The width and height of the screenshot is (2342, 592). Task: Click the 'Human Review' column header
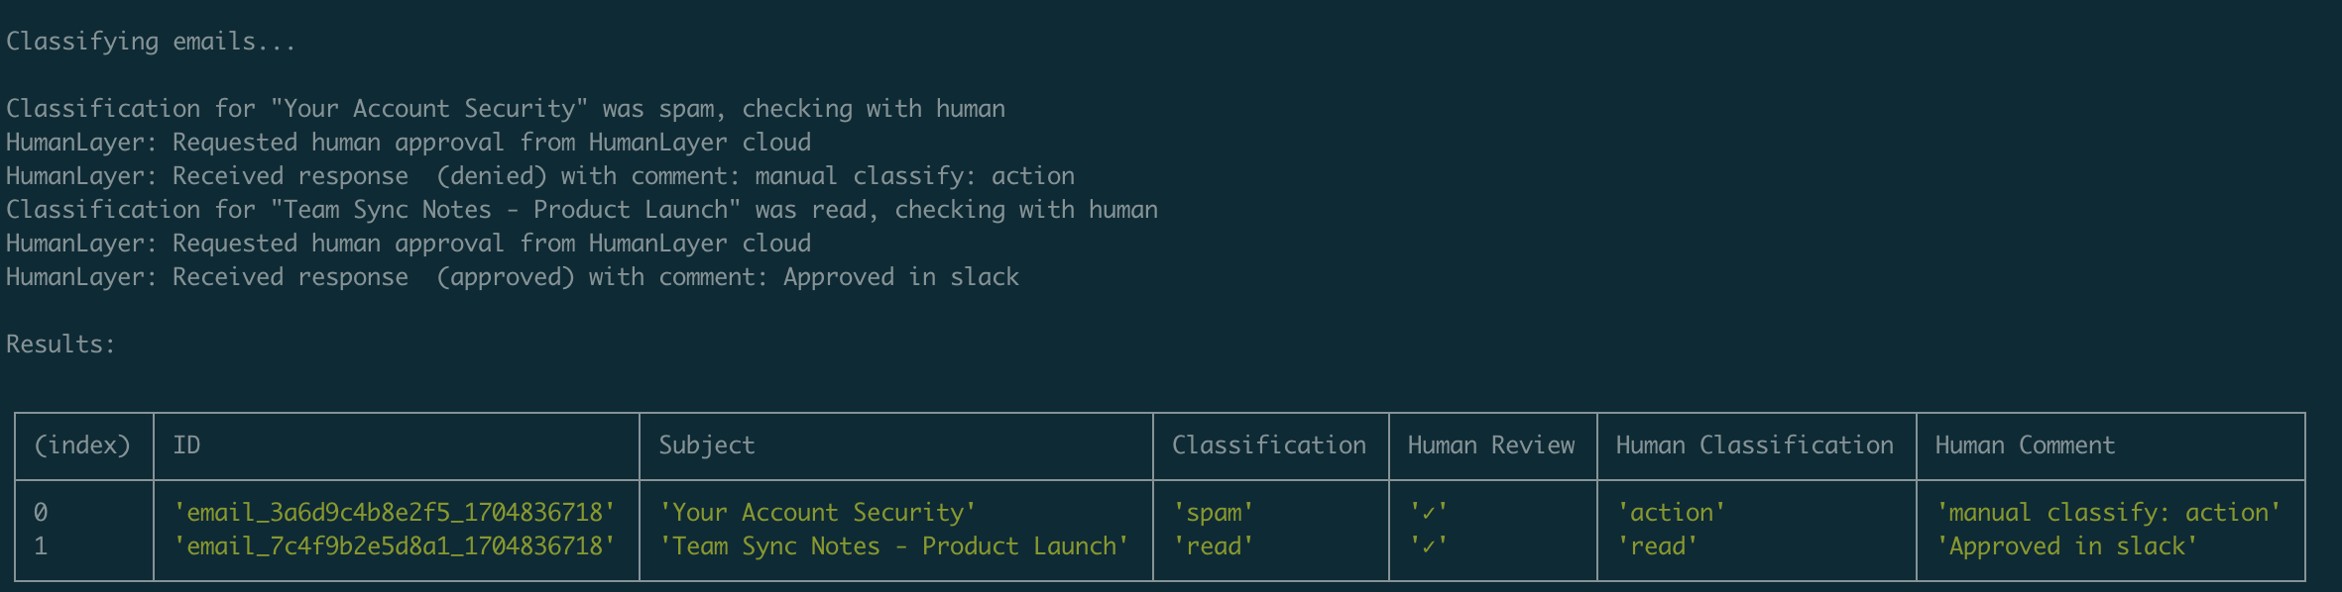(1491, 445)
